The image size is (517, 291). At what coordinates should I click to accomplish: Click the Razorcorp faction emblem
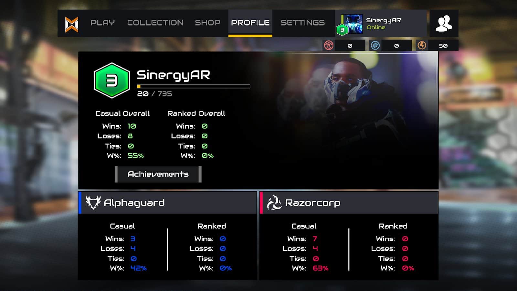(274, 203)
